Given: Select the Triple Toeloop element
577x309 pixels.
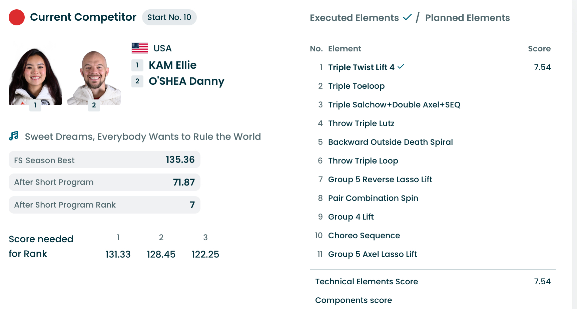Looking at the screenshot, I should pos(356,86).
